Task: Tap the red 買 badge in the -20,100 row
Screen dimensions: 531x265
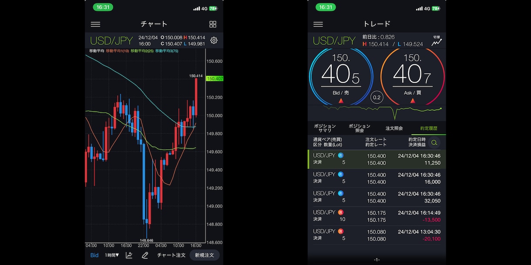Action: [x=340, y=231]
